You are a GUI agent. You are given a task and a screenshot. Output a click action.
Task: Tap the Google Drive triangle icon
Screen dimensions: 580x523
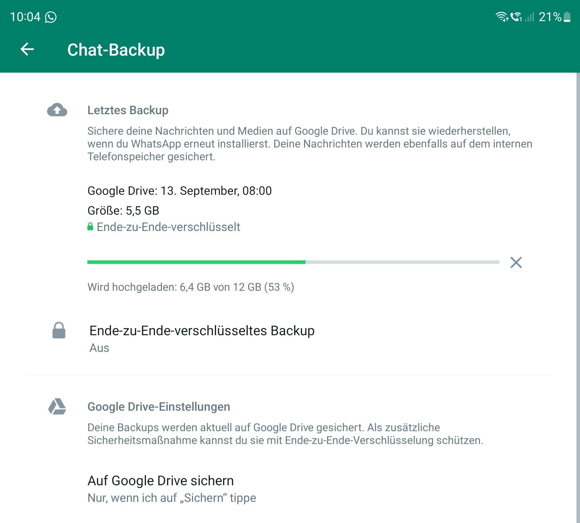click(x=57, y=406)
